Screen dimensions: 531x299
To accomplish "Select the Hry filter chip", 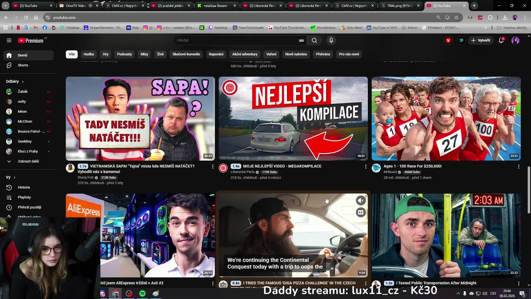I will coord(106,54).
